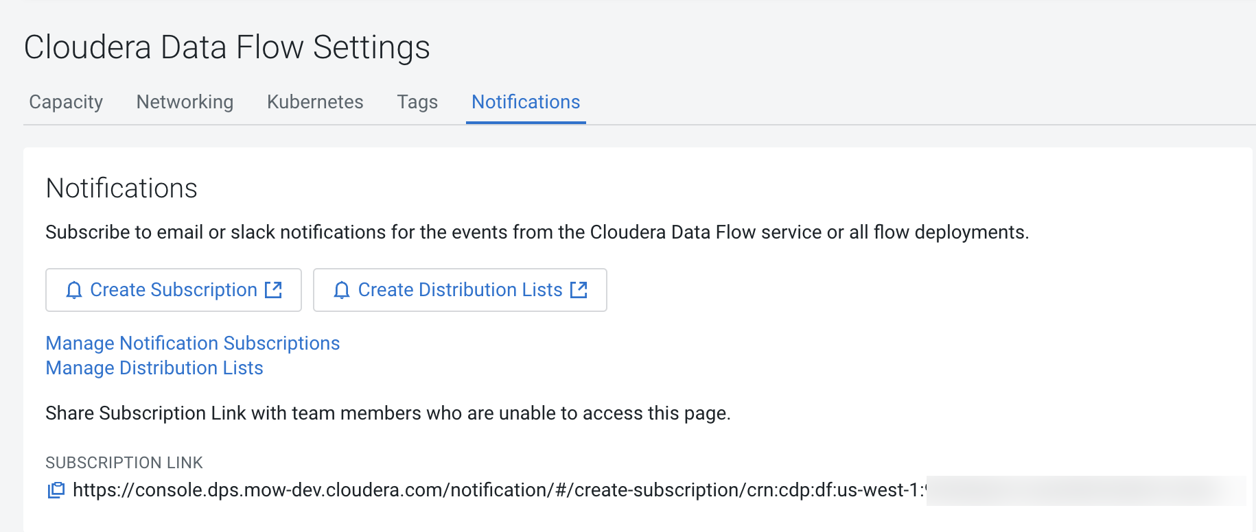Click external-link icon beside Create Distribution Lists
The height and width of the screenshot is (532, 1256).
coord(579,290)
